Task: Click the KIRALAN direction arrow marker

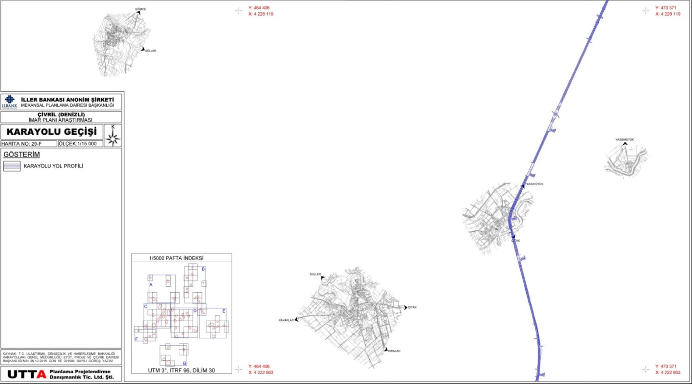Action: (x=386, y=350)
